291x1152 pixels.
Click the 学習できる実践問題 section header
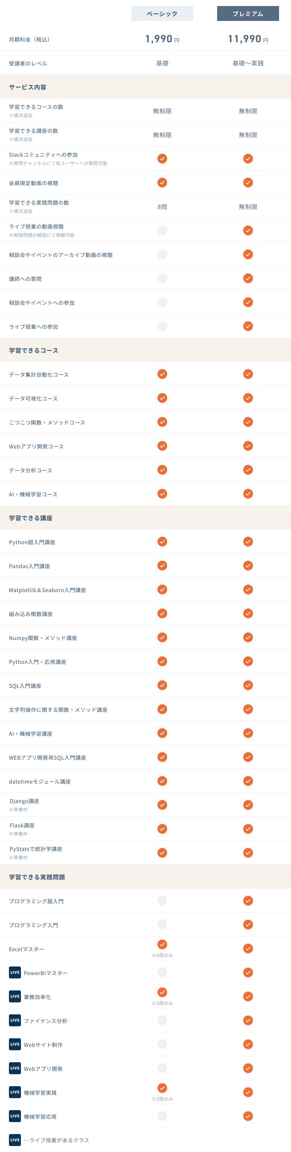[x=37, y=877]
